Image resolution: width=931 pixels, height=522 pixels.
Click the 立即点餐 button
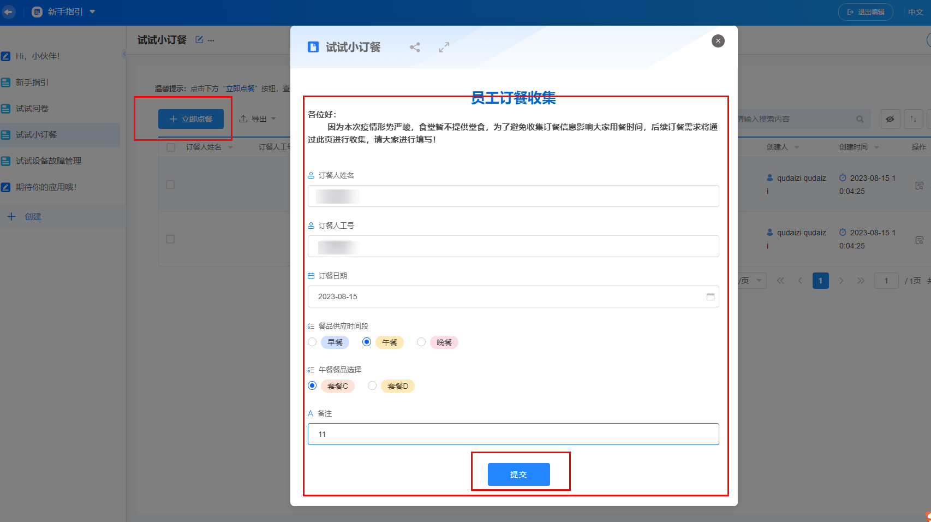(x=190, y=118)
